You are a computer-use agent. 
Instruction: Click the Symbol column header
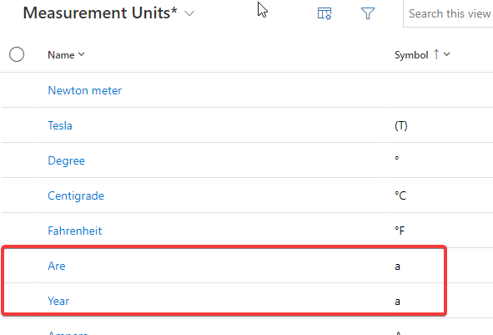411,55
